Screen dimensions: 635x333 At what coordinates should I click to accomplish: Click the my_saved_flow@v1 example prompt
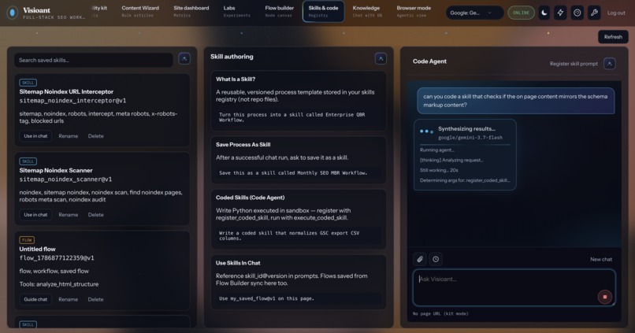299,298
